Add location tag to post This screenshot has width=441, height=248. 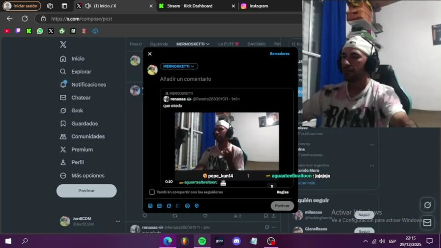tap(197, 206)
